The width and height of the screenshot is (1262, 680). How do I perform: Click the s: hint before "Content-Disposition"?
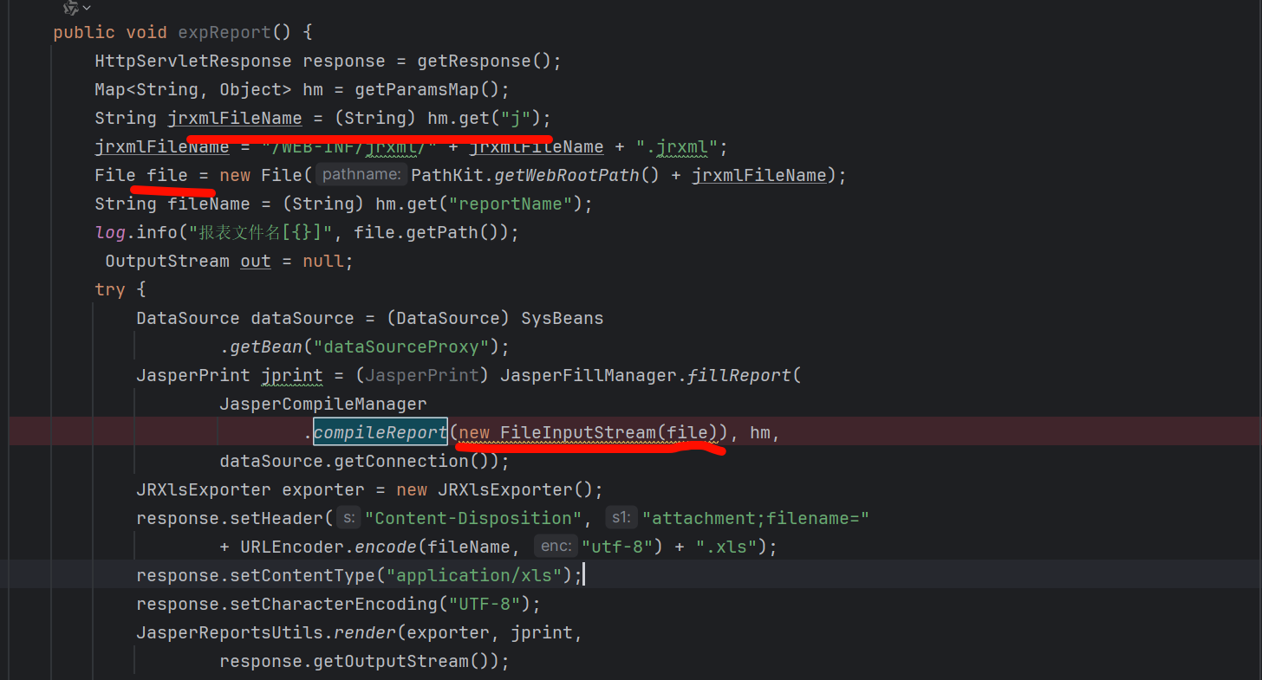coord(348,518)
